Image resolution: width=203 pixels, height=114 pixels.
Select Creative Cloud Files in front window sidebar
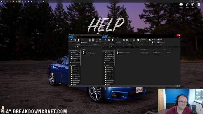[x=109, y=63]
